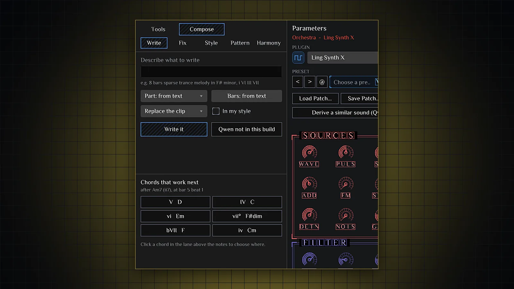Open the Choose a preset dropdown
The height and width of the screenshot is (289, 514).
point(354,82)
